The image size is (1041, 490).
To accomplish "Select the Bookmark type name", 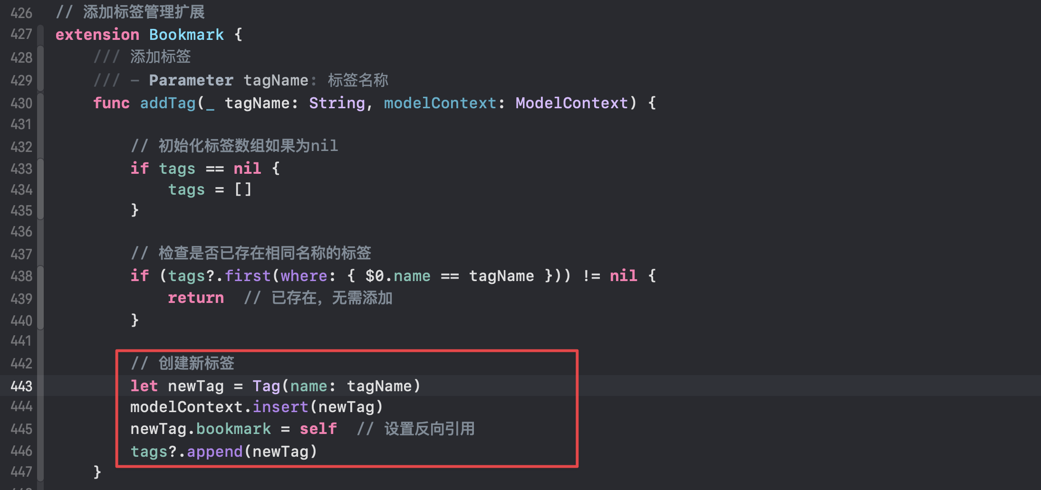I will [x=186, y=34].
